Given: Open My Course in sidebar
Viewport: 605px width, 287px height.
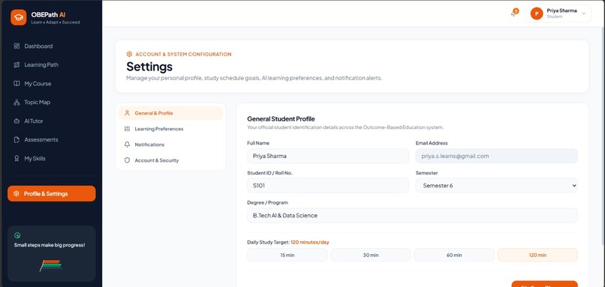Looking at the screenshot, I should point(51,83).
